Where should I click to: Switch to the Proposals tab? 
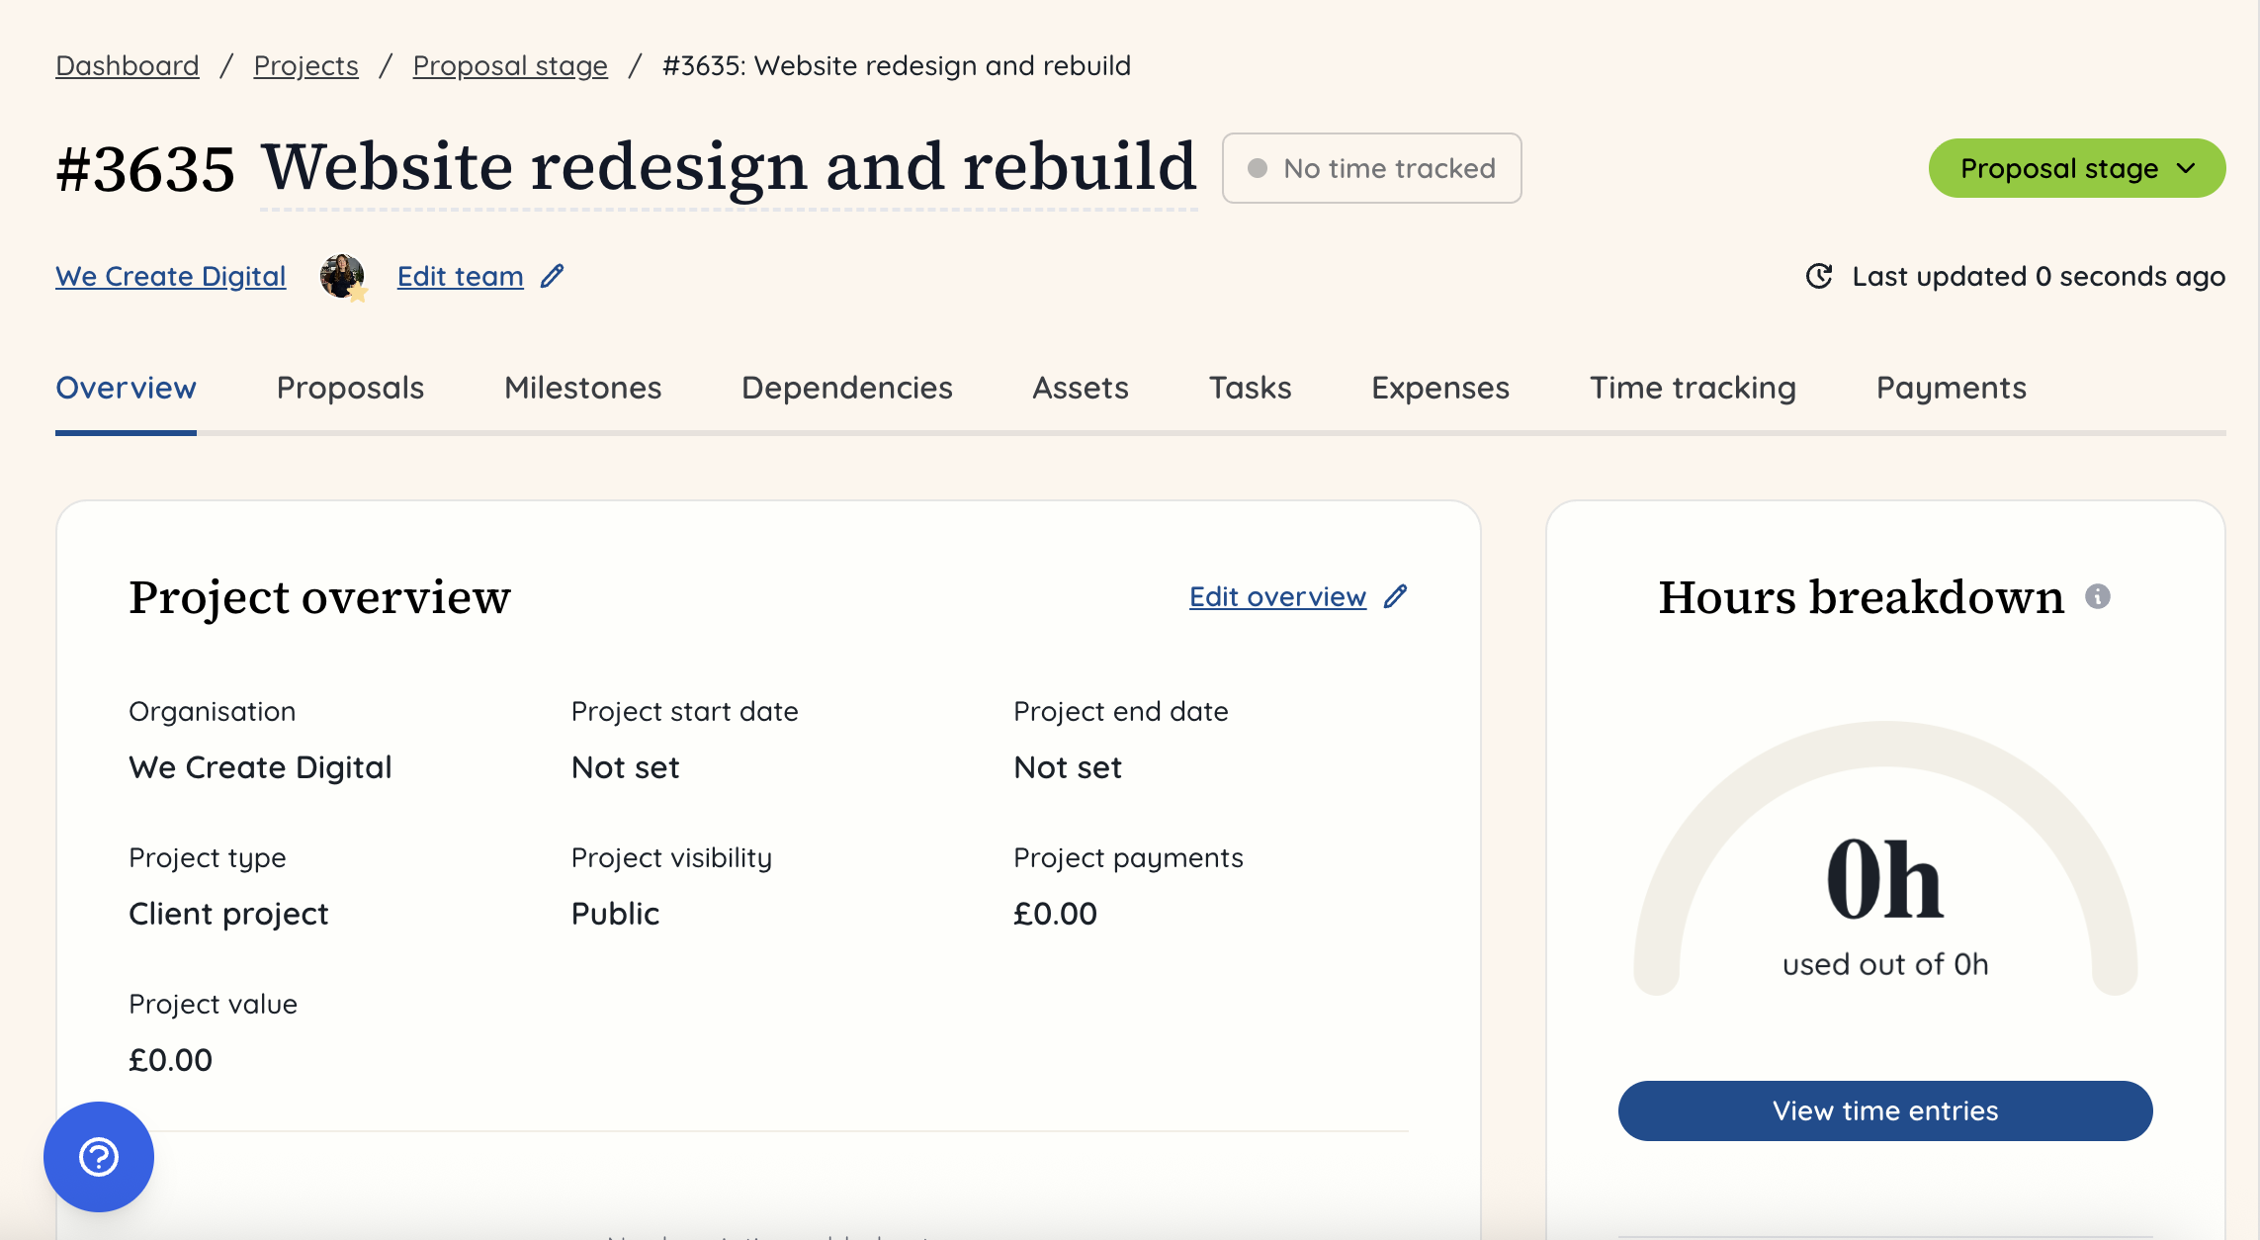[350, 388]
